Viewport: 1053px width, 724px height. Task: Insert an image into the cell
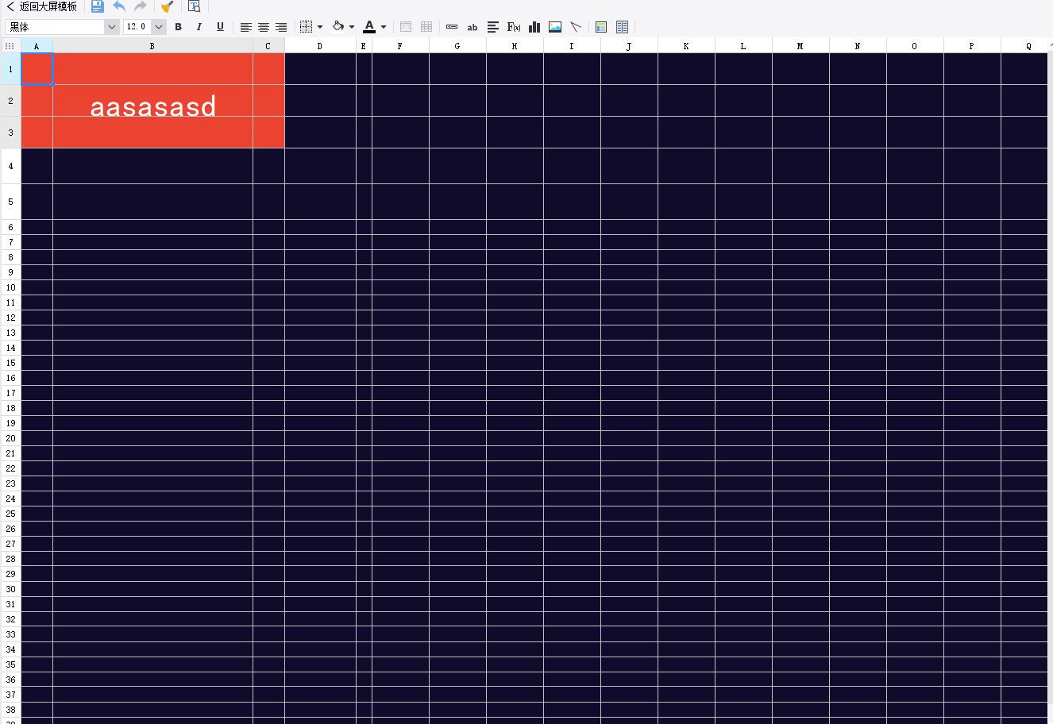555,27
